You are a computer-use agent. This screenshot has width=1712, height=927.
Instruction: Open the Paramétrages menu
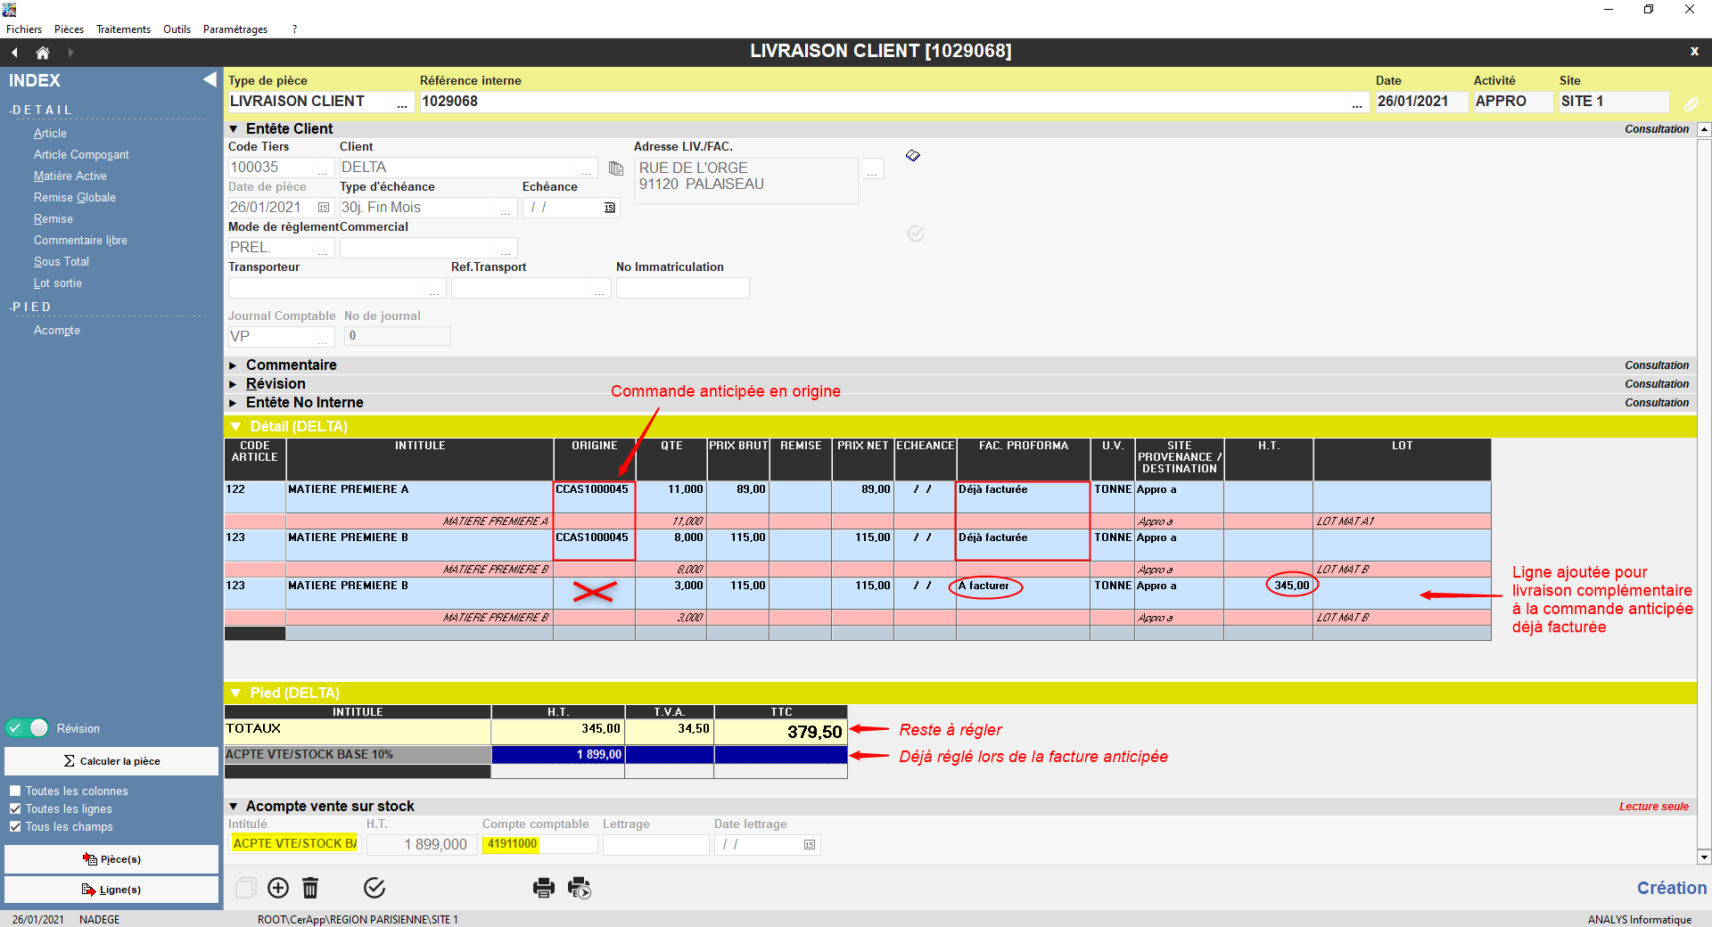[235, 29]
